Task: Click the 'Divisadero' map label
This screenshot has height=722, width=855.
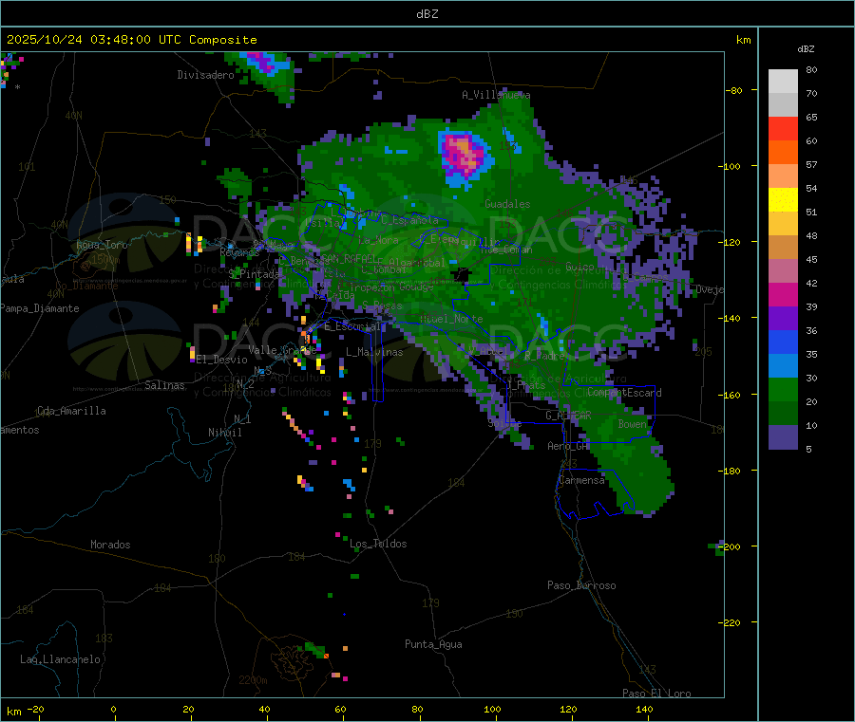Action: (x=205, y=75)
